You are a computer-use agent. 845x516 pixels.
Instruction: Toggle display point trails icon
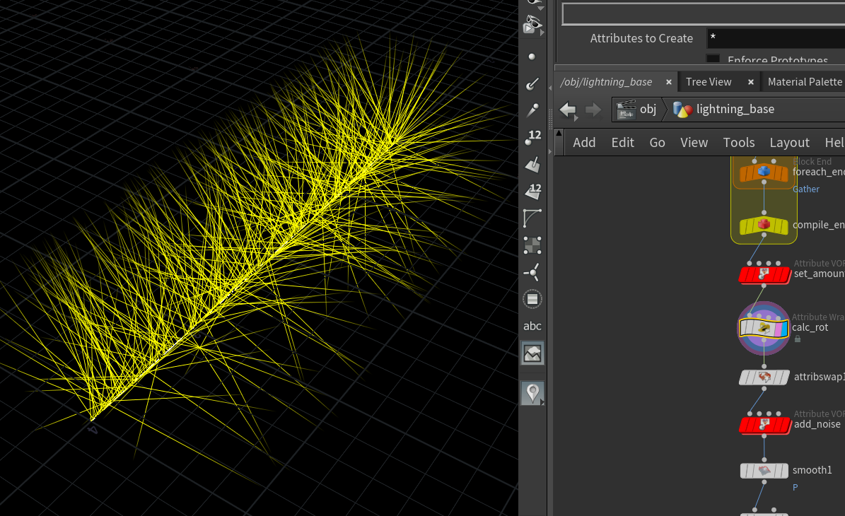pos(532,110)
